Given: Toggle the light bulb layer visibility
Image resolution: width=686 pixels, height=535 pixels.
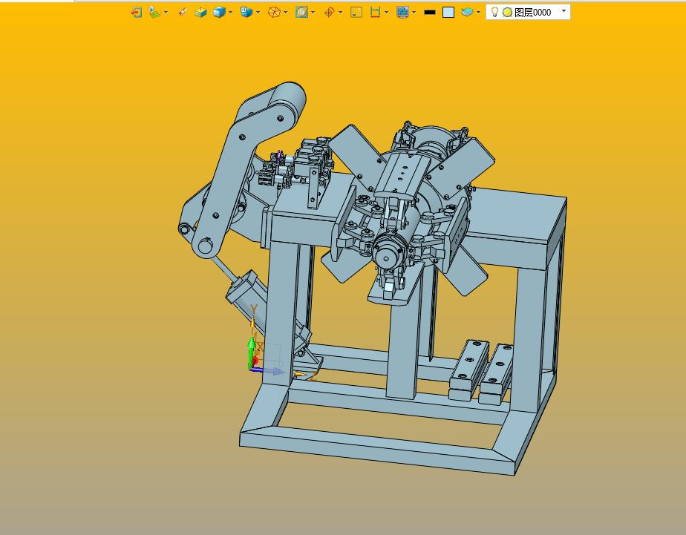Looking at the screenshot, I should 494,12.
